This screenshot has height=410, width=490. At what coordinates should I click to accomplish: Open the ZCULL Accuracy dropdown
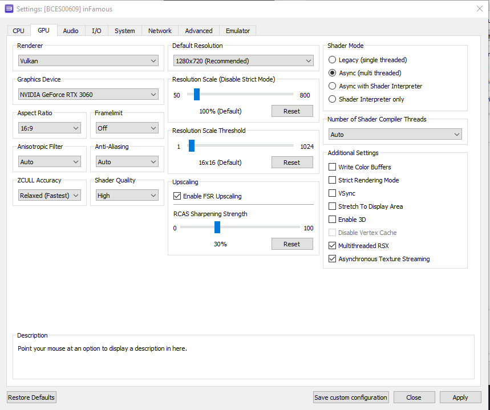(50, 196)
